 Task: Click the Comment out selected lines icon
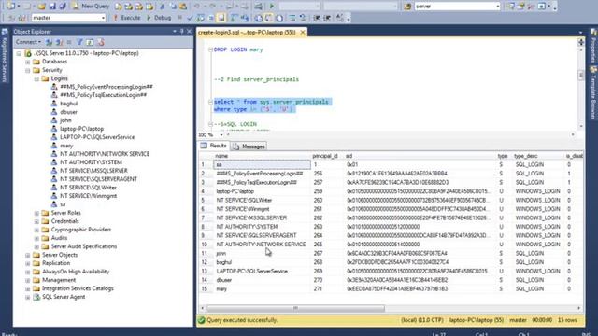292,18
